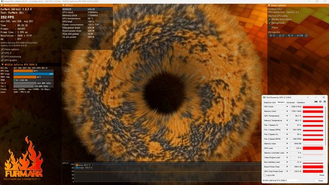
Task: Click the GPU-Z refresh icon
Action: (320, 102)
